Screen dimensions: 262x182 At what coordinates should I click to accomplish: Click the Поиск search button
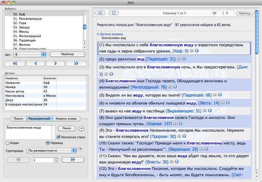(x=67, y=128)
